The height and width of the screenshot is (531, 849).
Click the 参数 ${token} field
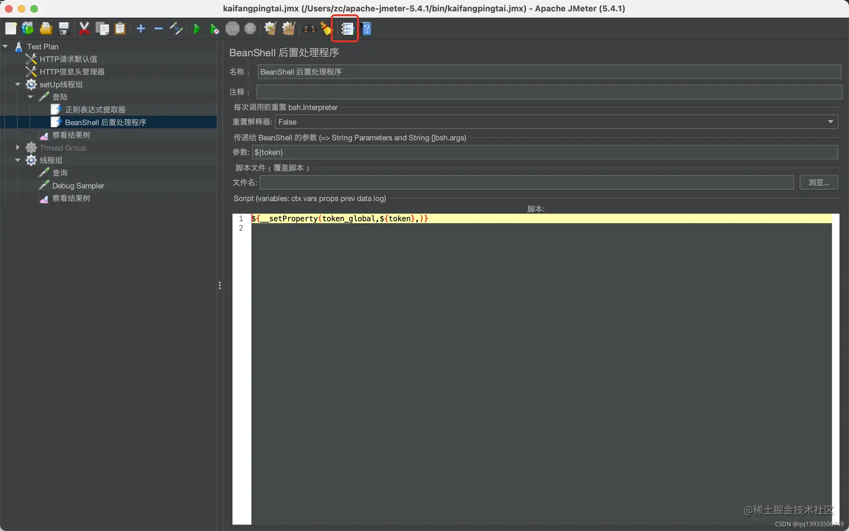[545, 152]
